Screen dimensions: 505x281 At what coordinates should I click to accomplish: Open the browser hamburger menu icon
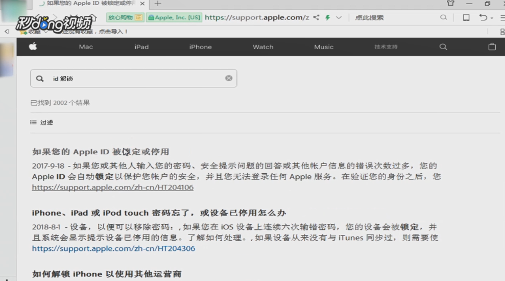(502, 17)
